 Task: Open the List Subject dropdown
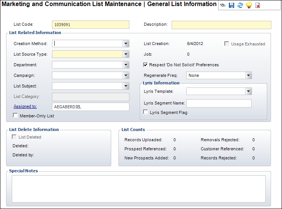pyautogui.click(x=126, y=86)
